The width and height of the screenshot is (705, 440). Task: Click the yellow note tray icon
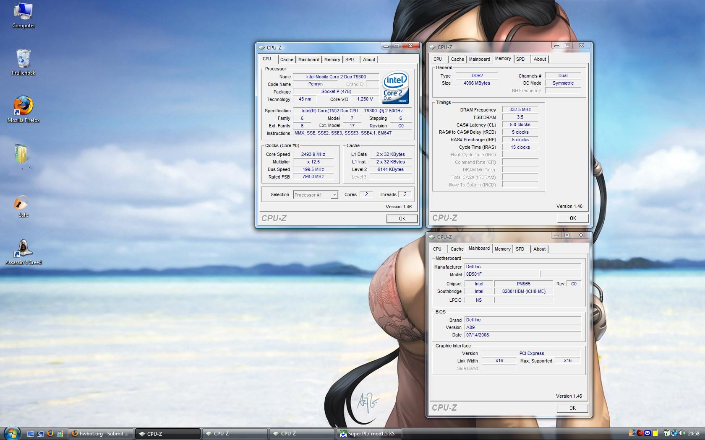click(x=655, y=433)
